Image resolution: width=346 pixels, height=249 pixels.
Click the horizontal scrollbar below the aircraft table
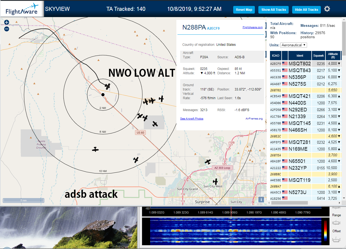[290, 203]
